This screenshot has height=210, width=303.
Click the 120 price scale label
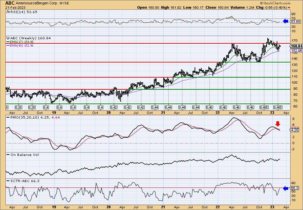(x=294, y=71)
